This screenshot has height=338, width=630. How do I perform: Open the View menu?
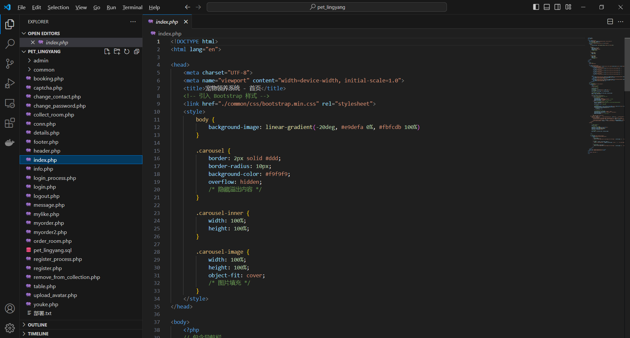pyautogui.click(x=81, y=7)
